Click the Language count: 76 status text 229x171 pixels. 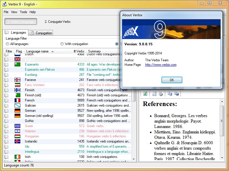point(19,165)
